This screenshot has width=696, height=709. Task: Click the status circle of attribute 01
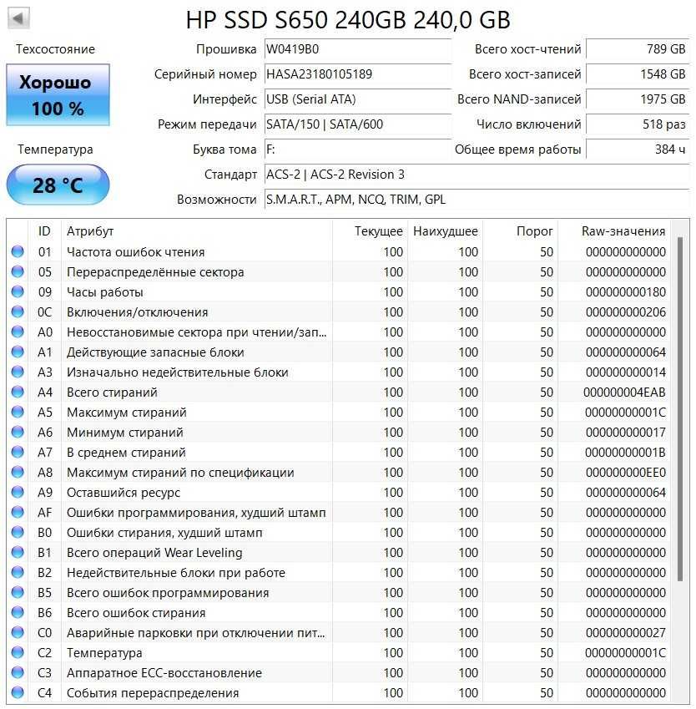tap(18, 251)
